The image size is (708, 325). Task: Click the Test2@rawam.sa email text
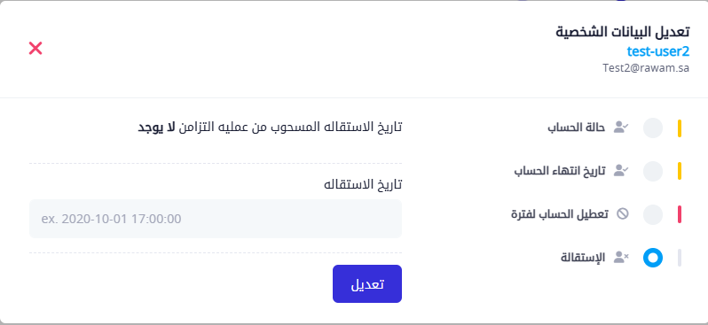pyautogui.click(x=646, y=68)
